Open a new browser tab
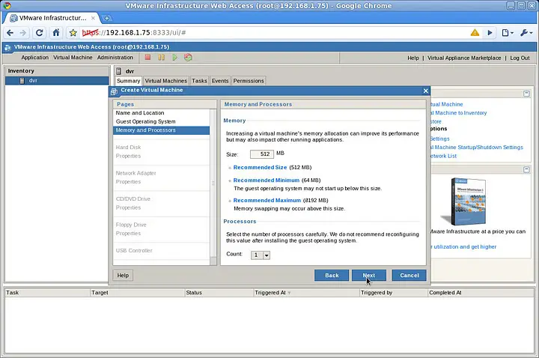The height and width of the screenshot is (358, 539). coord(106,18)
